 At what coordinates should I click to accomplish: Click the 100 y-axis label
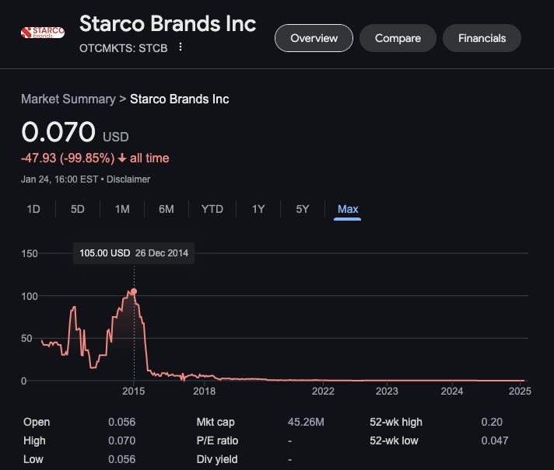click(30, 297)
